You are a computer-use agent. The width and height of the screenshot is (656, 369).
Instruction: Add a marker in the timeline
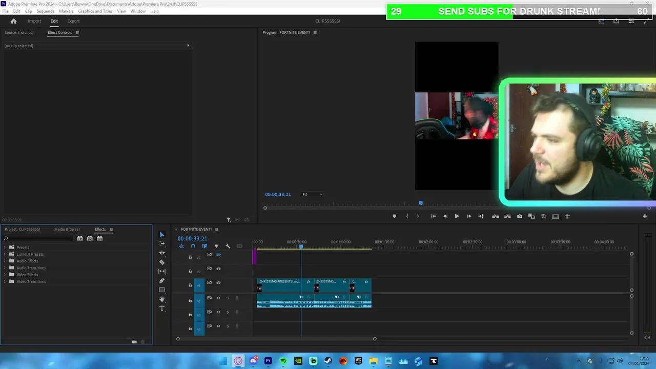(216, 246)
